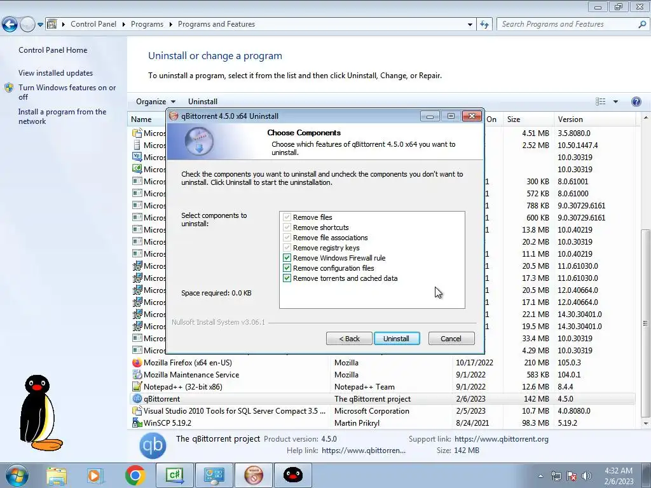651x488 pixels.
Task: Select the Notepad++ program icon
Action: tap(137, 387)
